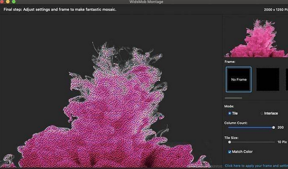Click the Tile mode label
Viewport: 288px width, 169px height.
click(x=235, y=113)
